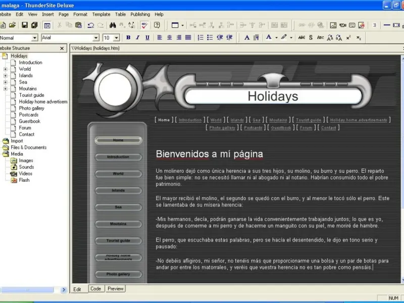
Task: Apply strikethrough ABC formatting
Action: pyautogui.click(x=301, y=37)
